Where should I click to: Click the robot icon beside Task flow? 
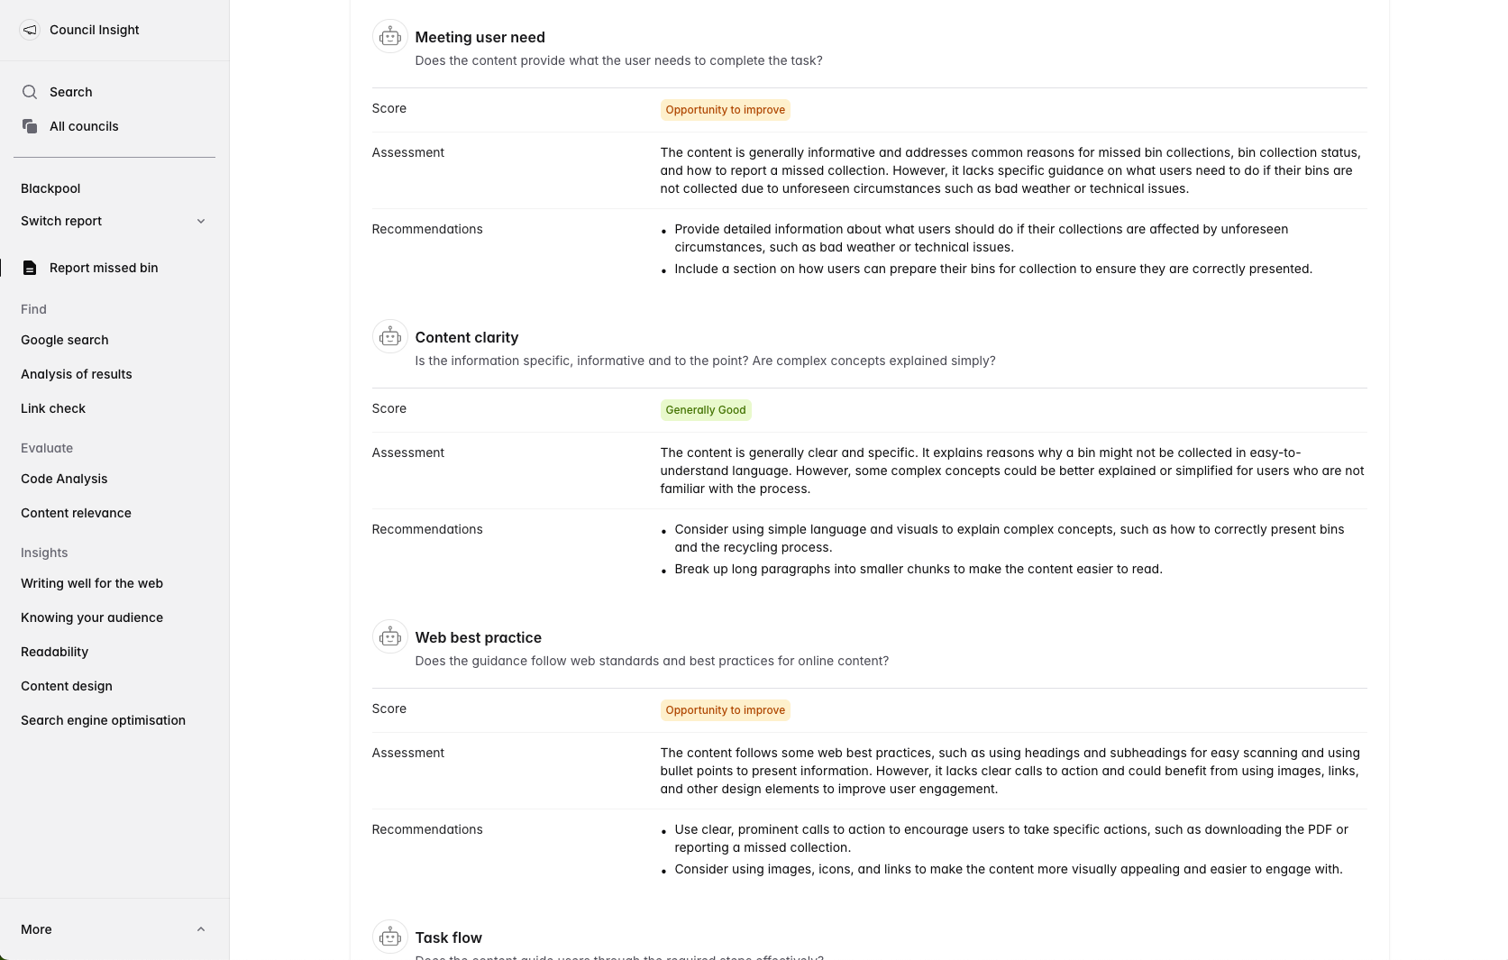(389, 937)
